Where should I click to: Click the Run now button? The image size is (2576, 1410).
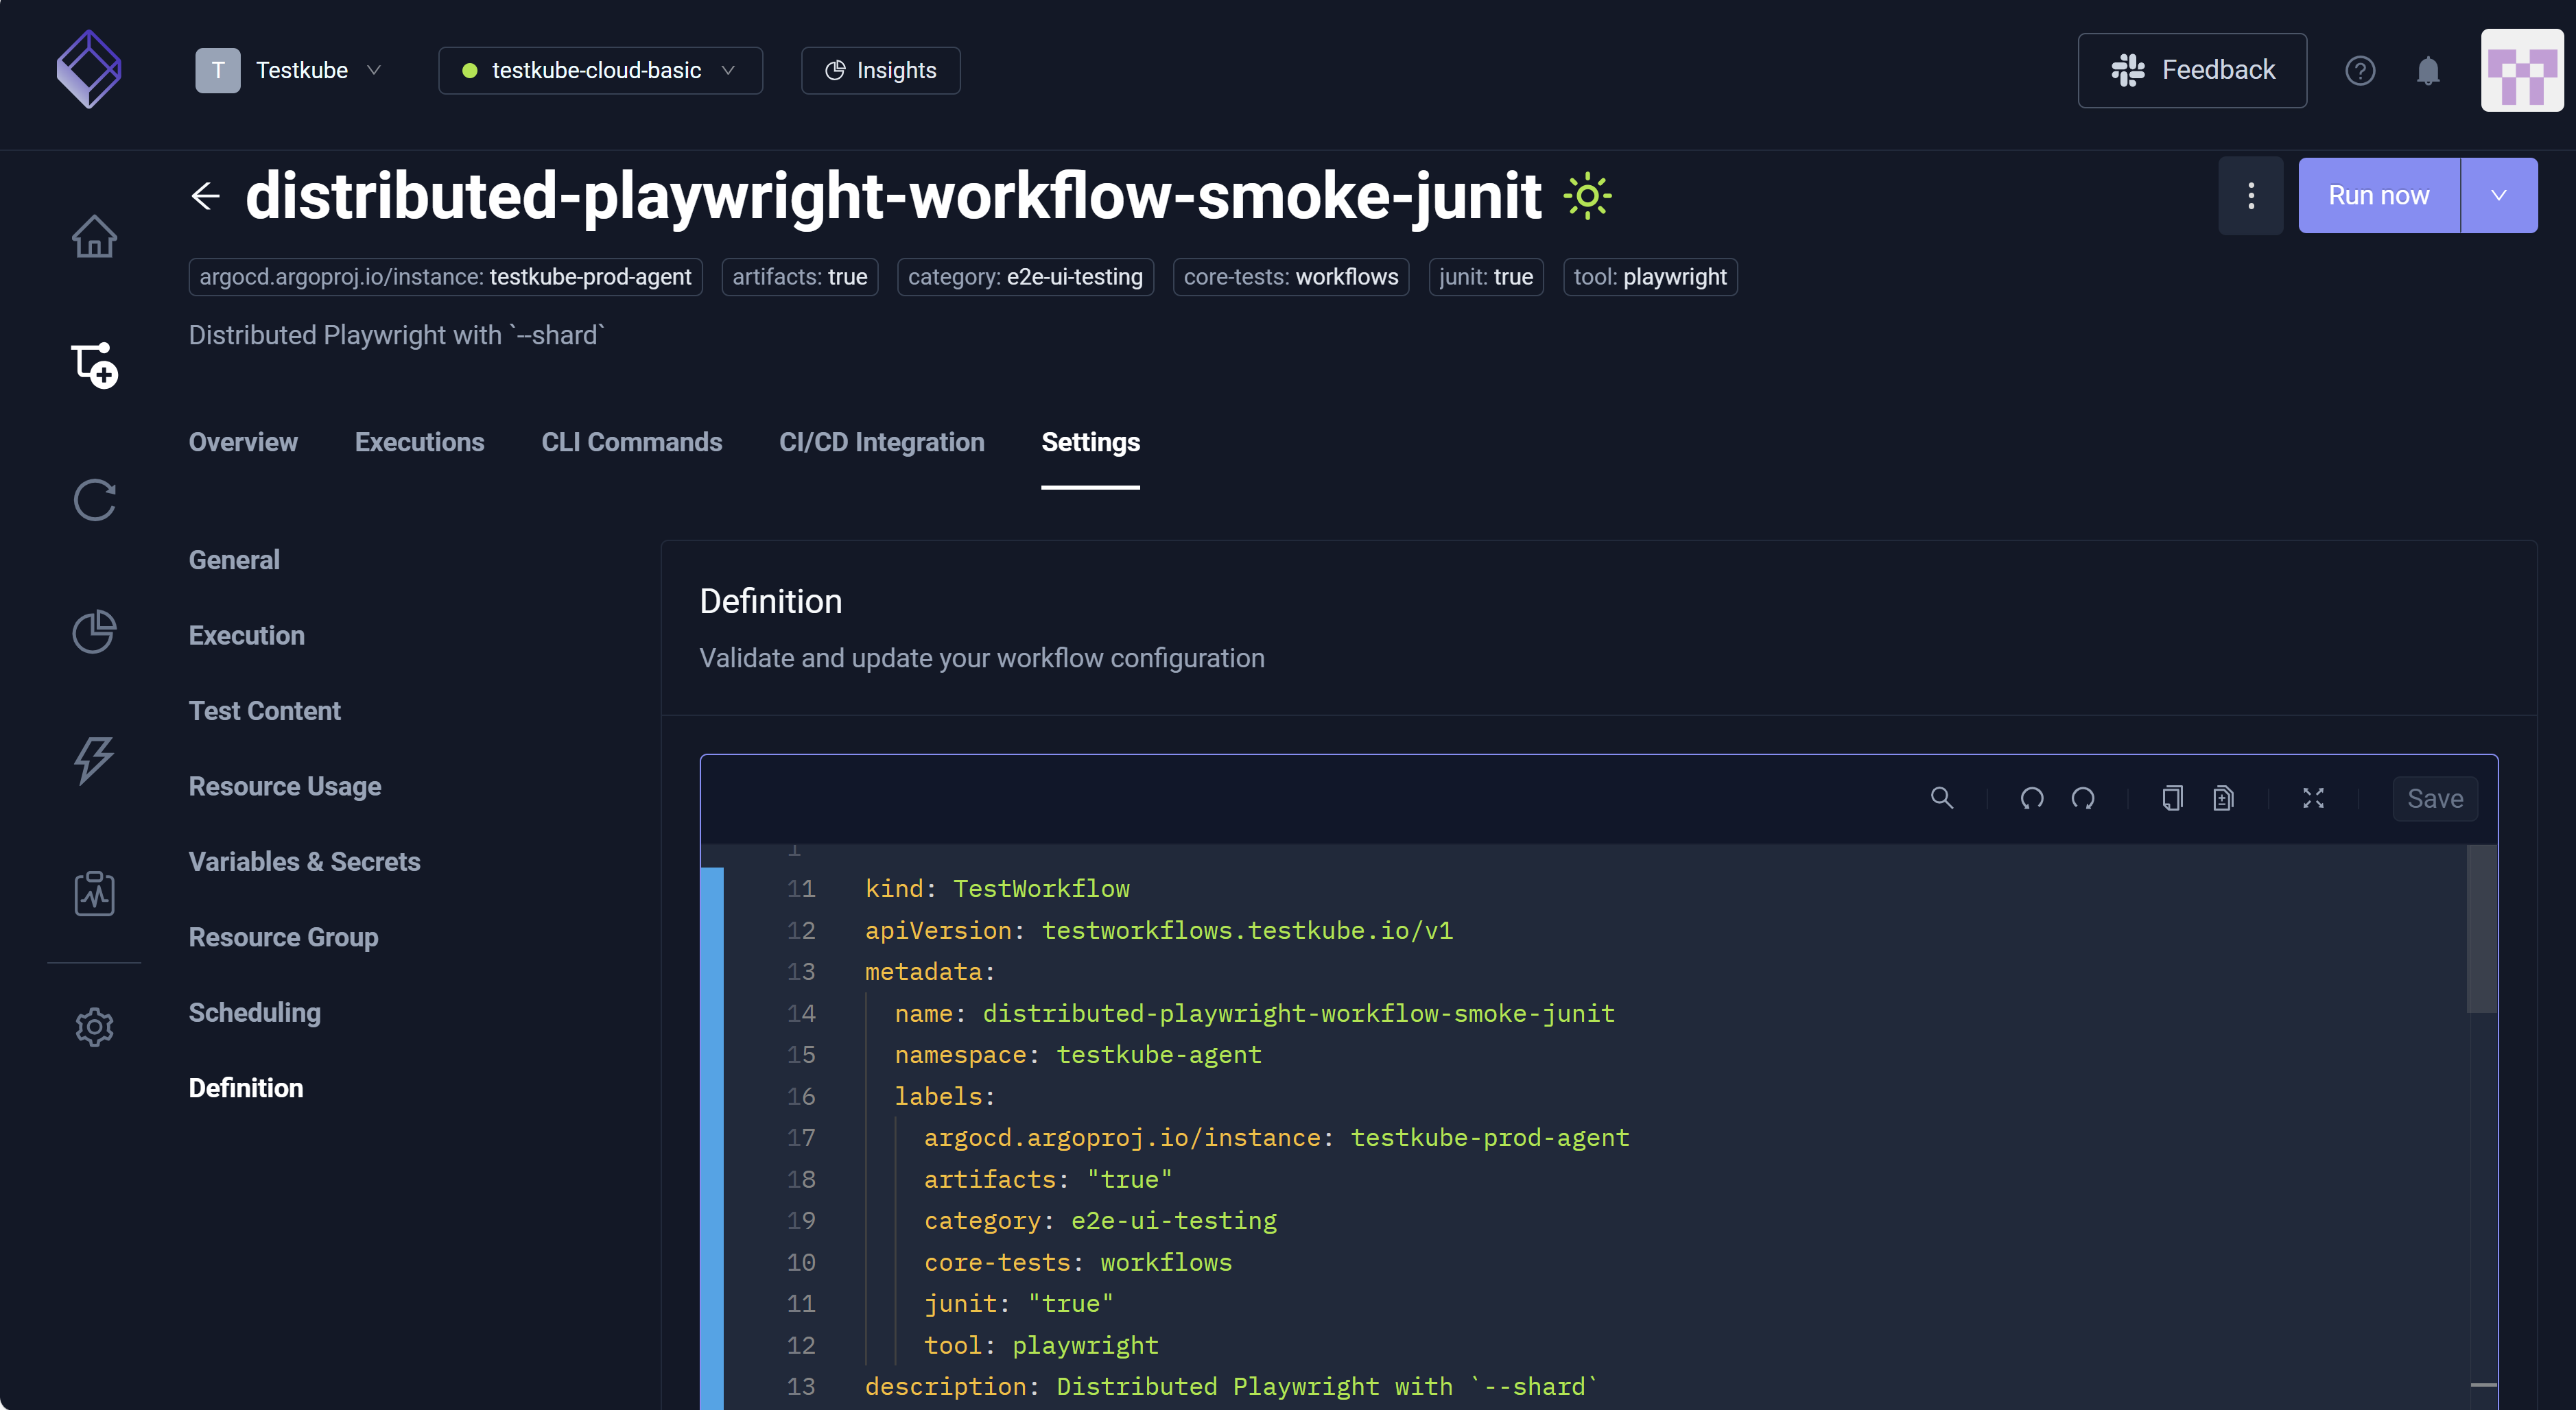(x=2378, y=196)
